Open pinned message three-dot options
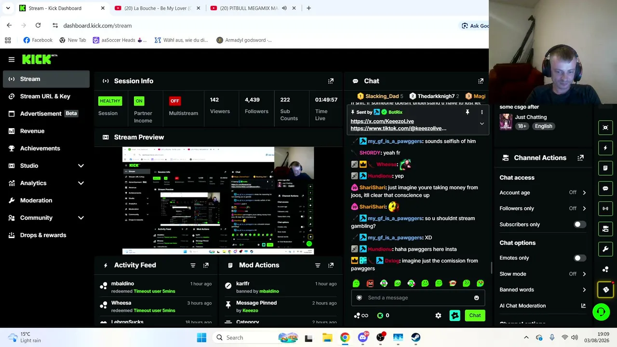617x347 pixels. (x=482, y=112)
